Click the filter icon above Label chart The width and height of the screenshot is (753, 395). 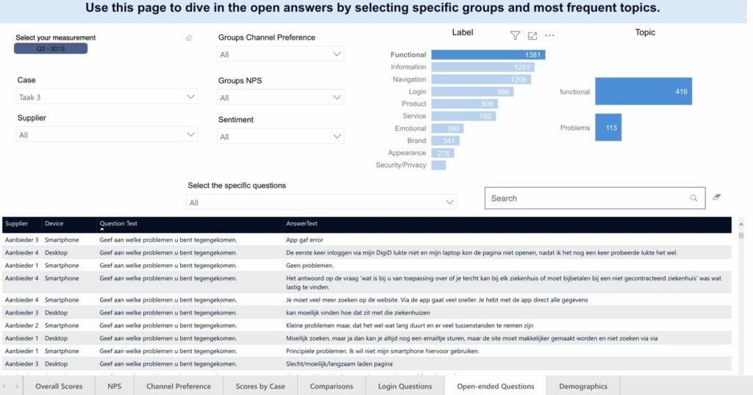coord(515,35)
